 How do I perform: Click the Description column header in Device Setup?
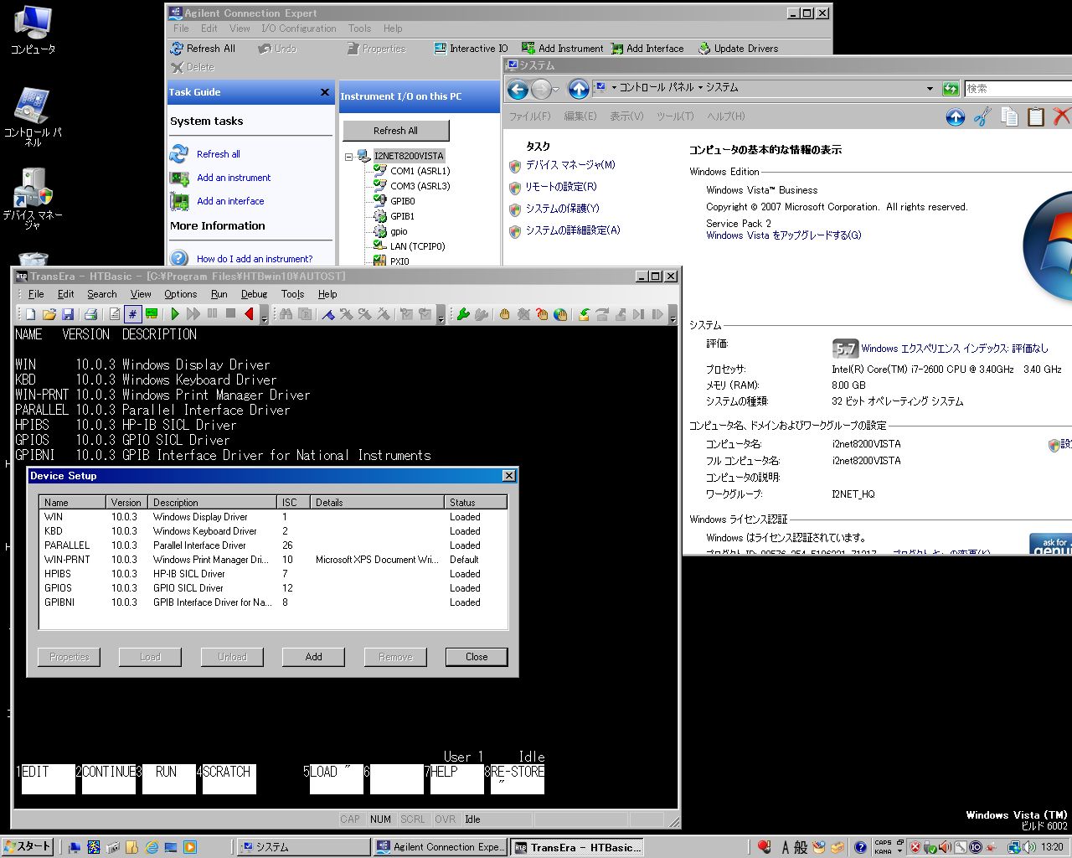(x=213, y=503)
